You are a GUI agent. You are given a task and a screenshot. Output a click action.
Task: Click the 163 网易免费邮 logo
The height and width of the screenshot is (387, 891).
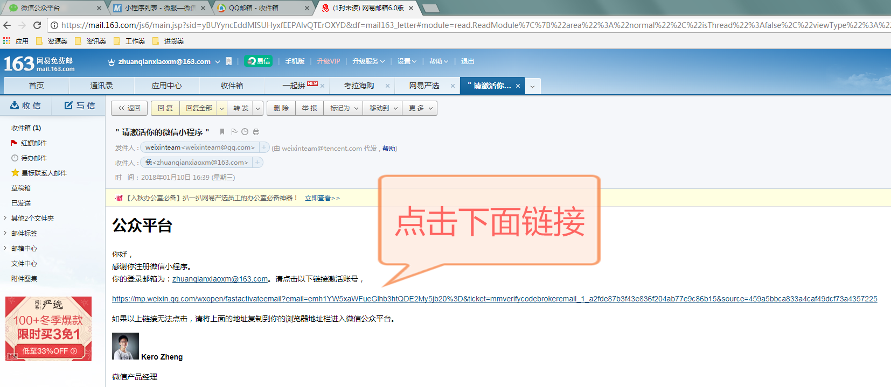tap(39, 64)
